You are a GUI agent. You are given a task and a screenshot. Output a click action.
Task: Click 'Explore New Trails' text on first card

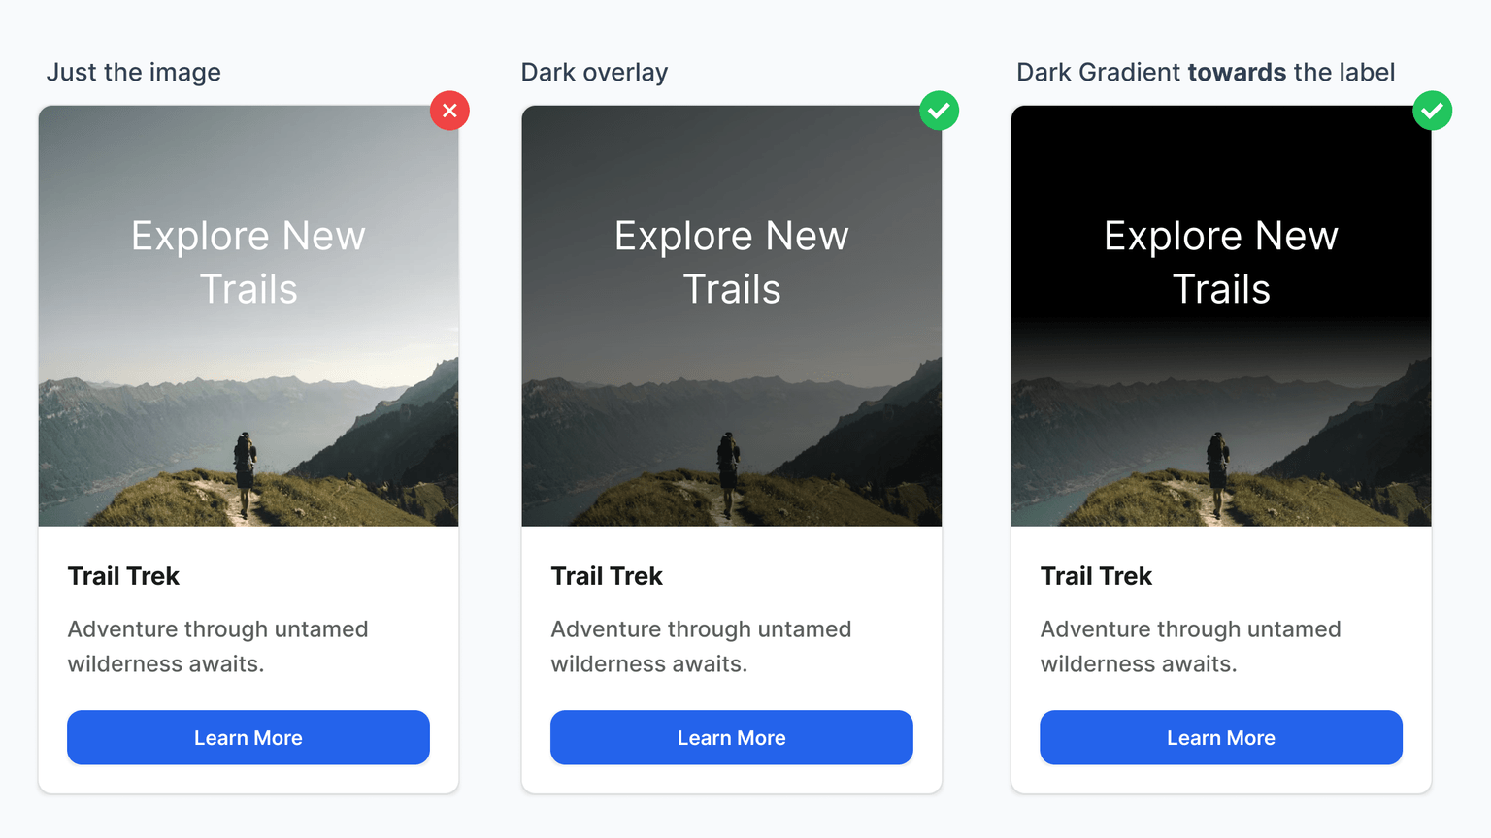[x=248, y=262]
